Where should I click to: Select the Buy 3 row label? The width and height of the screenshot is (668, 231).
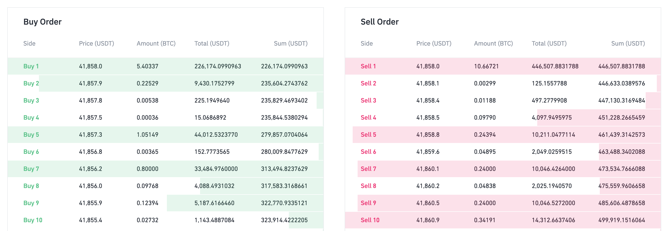click(x=31, y=100)
